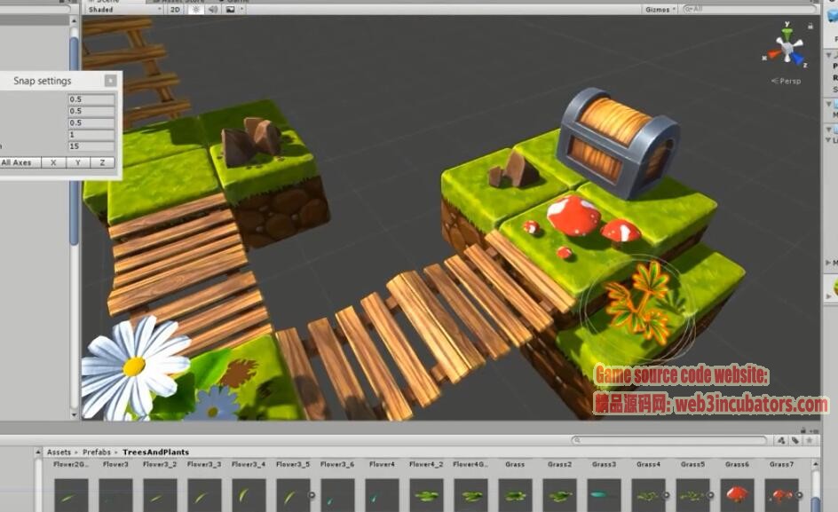This screenshot has height=512, width=838.
Task: Select treasure chest in scene
Action: click(617, 142)
